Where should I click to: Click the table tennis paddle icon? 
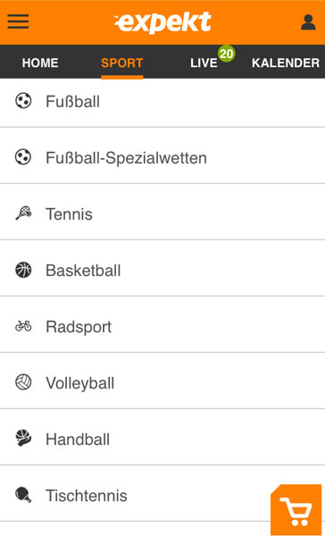(x=23, y=495)
